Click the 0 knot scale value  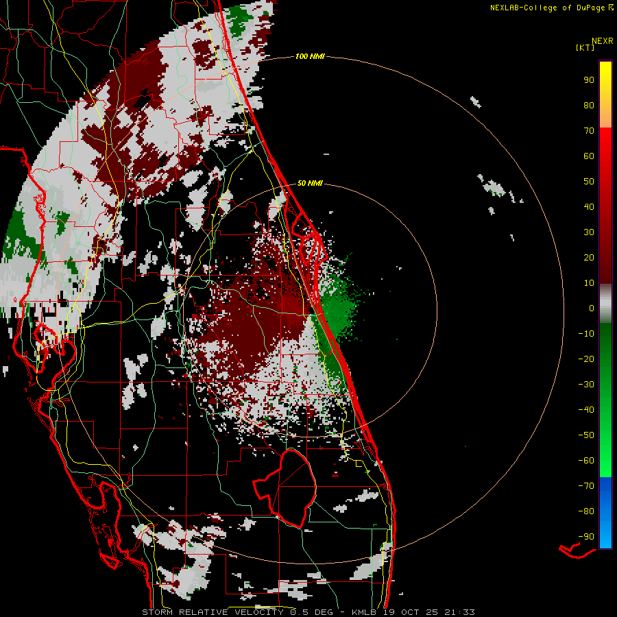coord(592,308)
